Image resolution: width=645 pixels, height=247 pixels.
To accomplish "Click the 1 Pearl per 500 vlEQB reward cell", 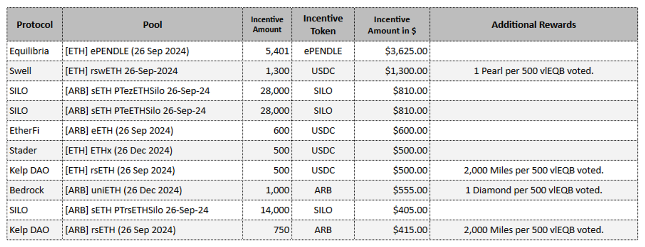I will 533,71.
